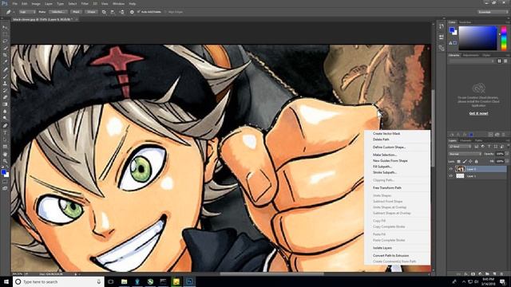Select the Gradient tool

5,104
